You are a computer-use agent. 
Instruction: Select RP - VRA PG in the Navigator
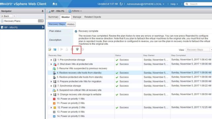click(x=22, y=27)
